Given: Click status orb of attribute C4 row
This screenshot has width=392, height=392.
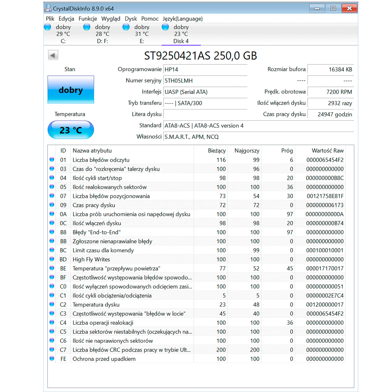Looking at the screenshot, I should (x=52, y=322).
